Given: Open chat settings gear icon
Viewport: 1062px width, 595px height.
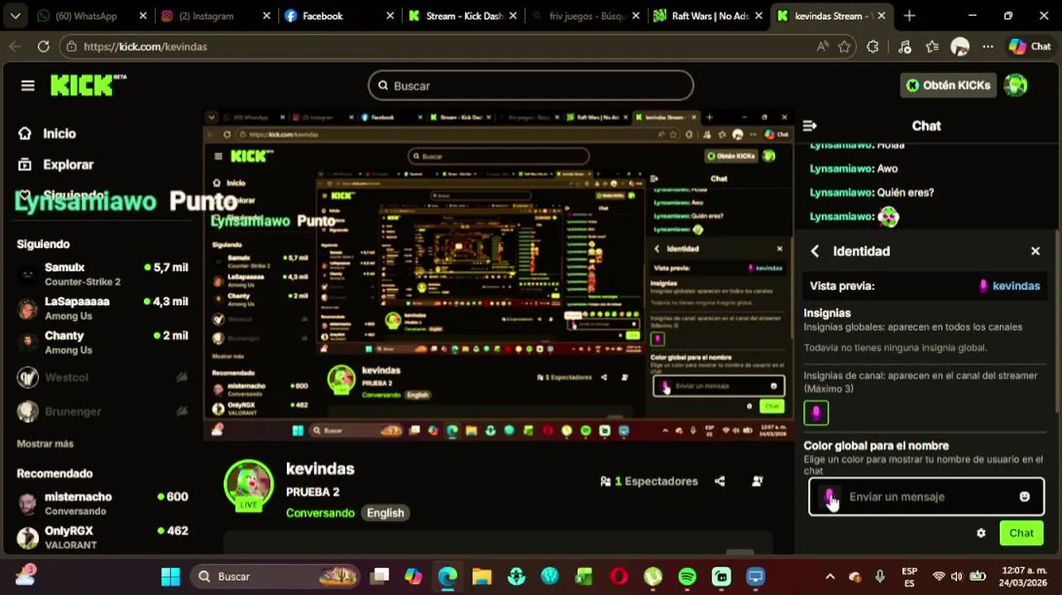Looking at the screenshot, I should (981, 533).
